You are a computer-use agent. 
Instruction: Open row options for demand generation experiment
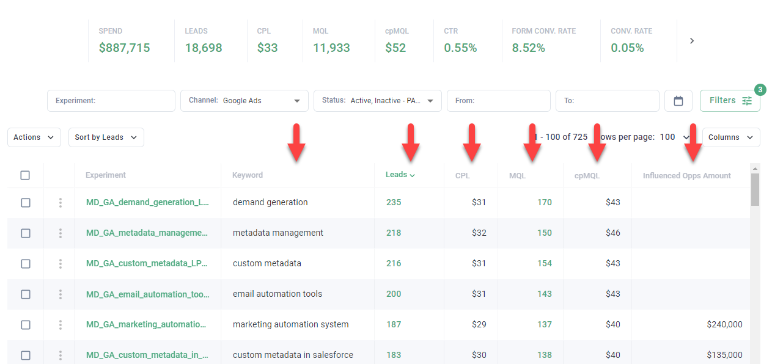[x=60, y=203]
